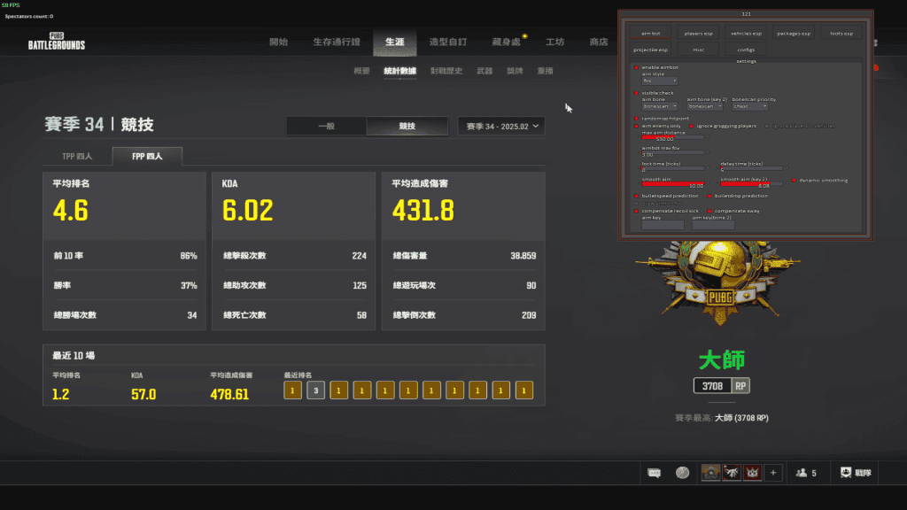907x510 pixels.
Task: Click the 開始 button in top navigation
Action: (x=278, y=42)
